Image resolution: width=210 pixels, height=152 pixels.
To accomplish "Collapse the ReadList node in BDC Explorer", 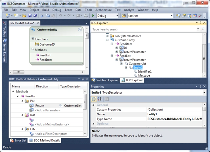I will (x=112, y=56).
